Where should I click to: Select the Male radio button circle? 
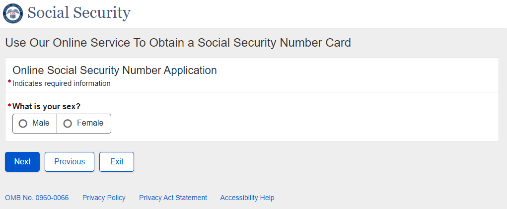tap(23, 124)
